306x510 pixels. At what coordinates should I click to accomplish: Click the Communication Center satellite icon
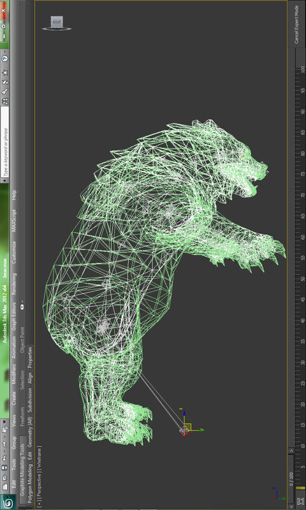(x=5, y=82)
